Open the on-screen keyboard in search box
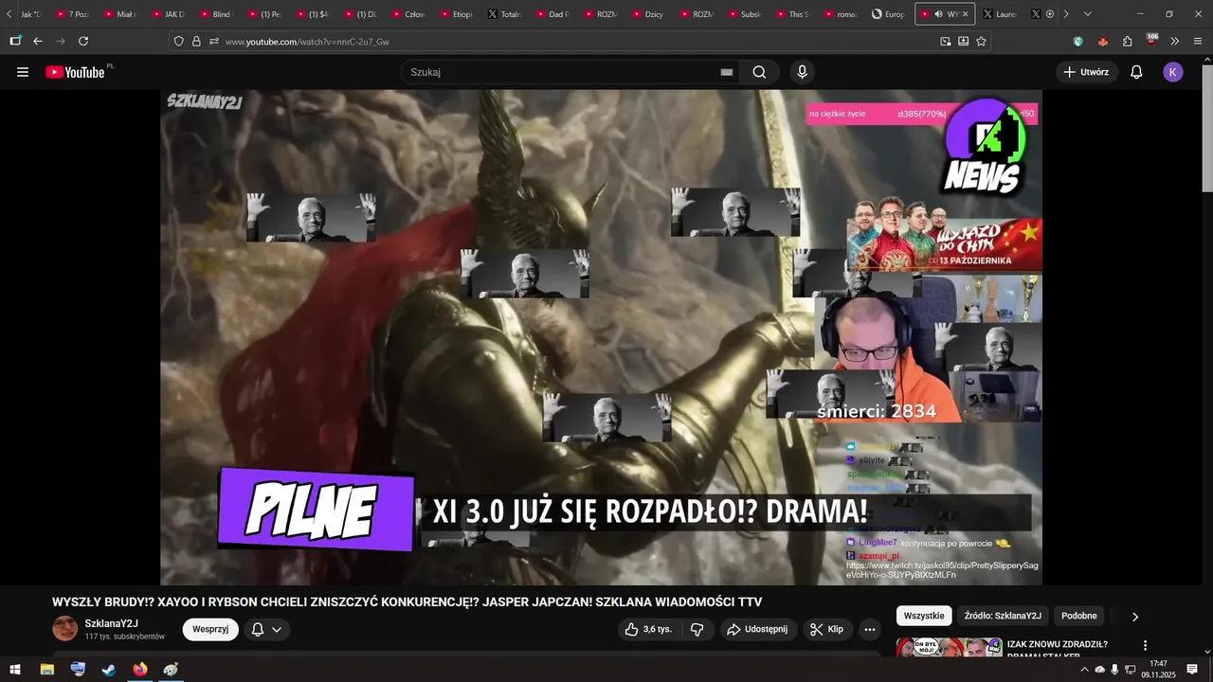 pos(727,72)
